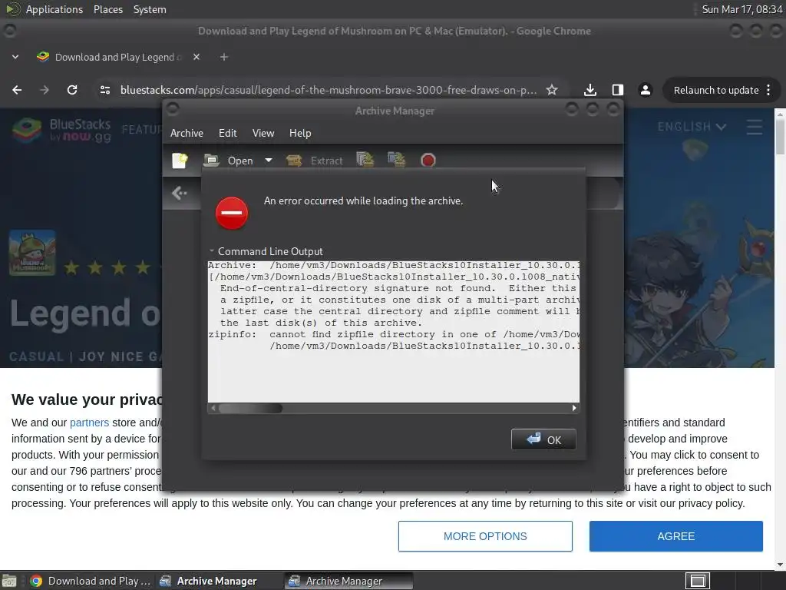Close the Download and Play Legend tab
Viewport: 786px width, 590px height.
pyautogui.click(x=196, y=57)
